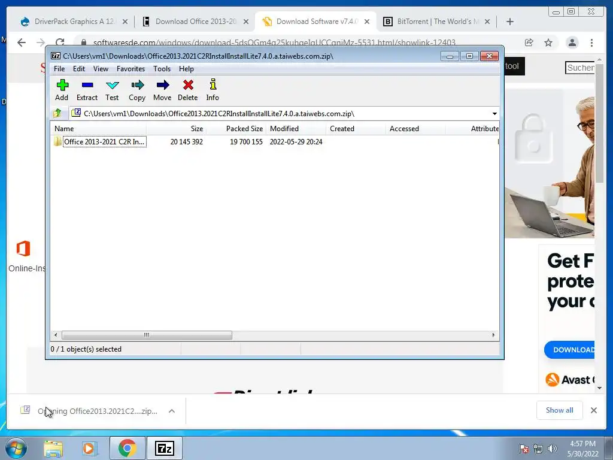Click the Chrome taskbar icon

coord(127,448)
